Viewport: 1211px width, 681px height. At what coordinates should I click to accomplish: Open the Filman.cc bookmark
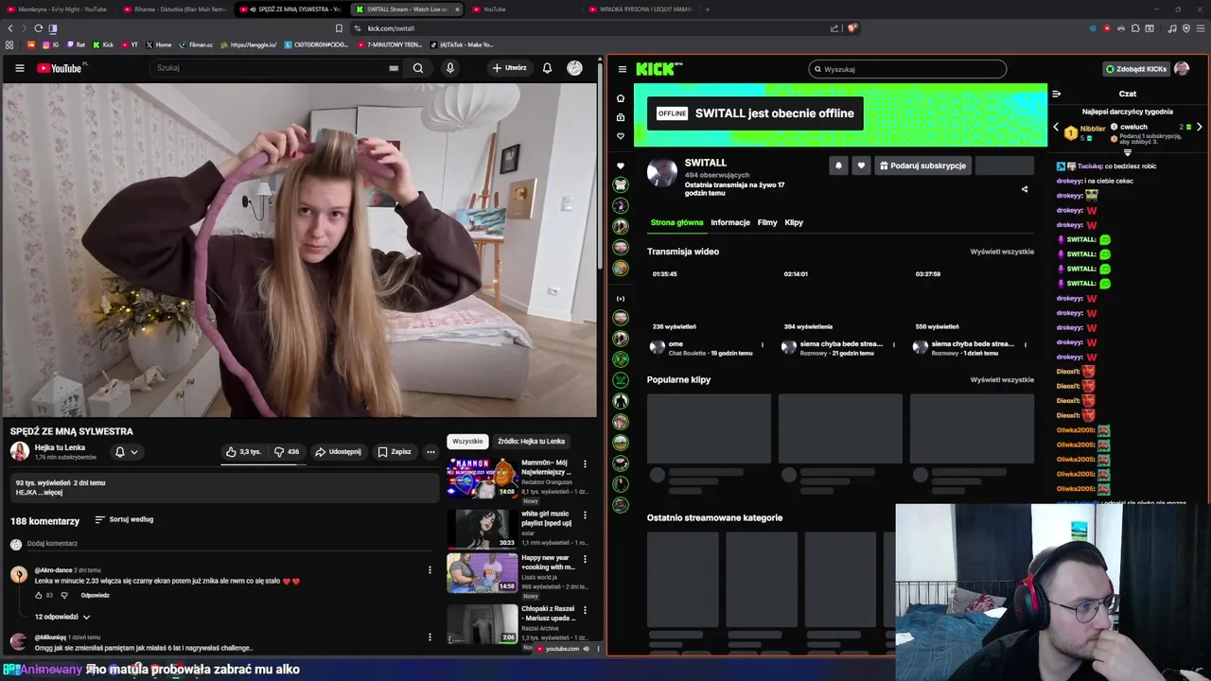pos(196,44)
